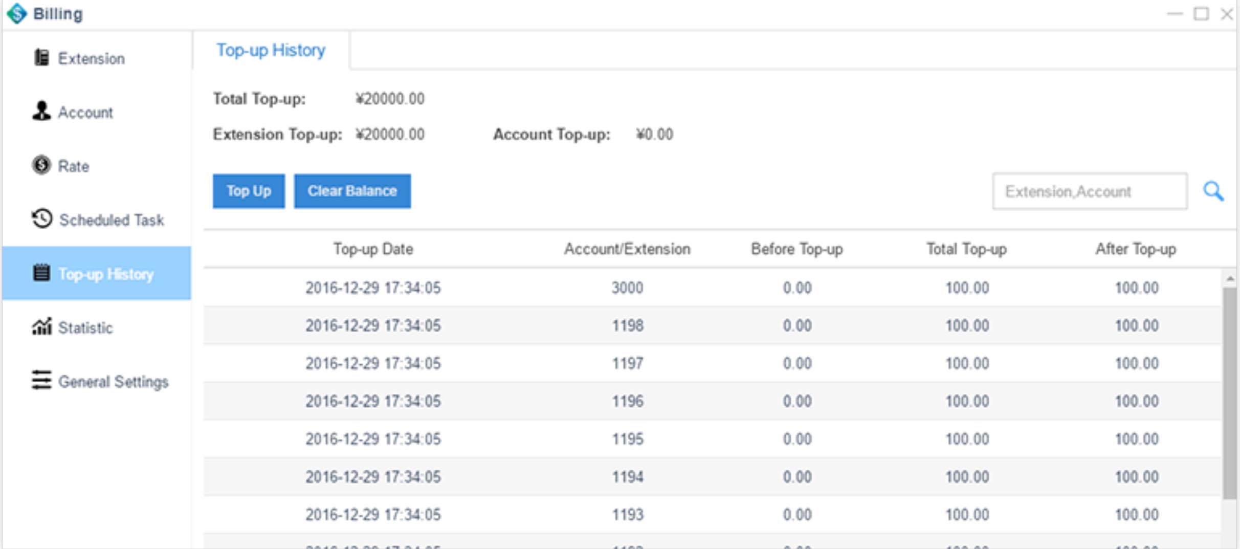
Task: Click the Extension phone icon in sidebar
Action: tap(41, 58)
